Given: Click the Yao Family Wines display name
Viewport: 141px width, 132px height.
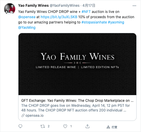Looking at the screenshot, I should click(33, 6).
